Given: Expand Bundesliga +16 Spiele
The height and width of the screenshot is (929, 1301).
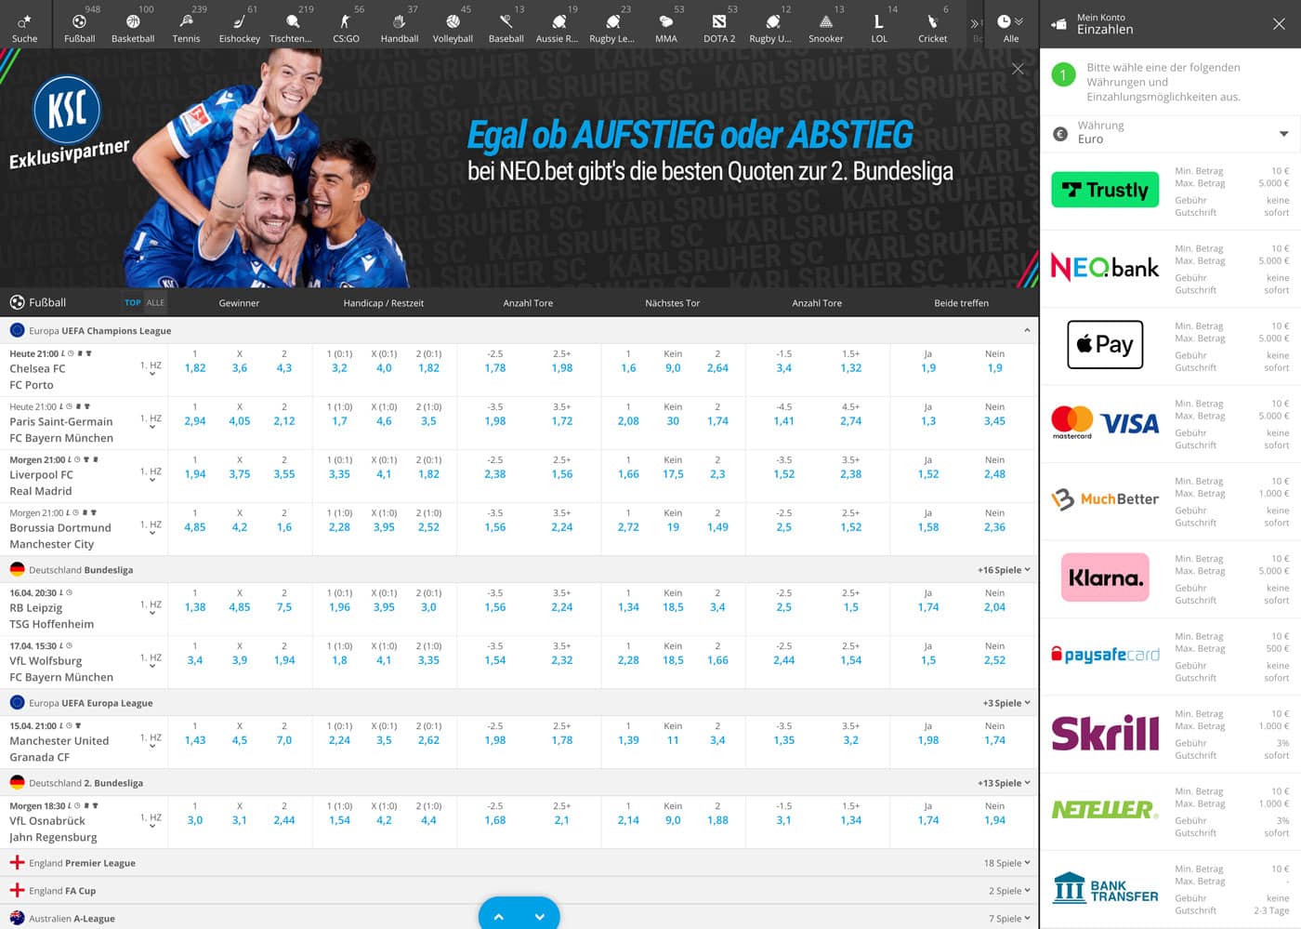Looking at the screenshot, I should (1004, 570).
